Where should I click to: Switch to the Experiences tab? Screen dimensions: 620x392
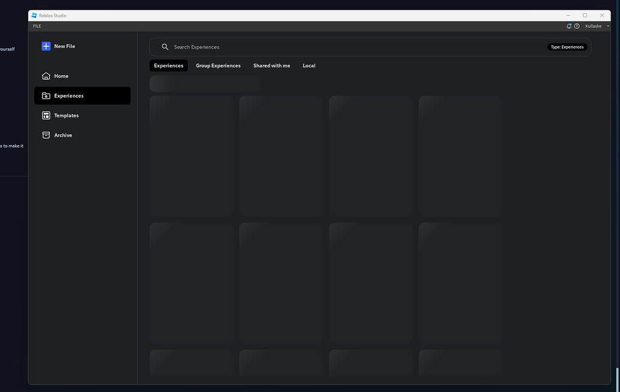(168, 66)
